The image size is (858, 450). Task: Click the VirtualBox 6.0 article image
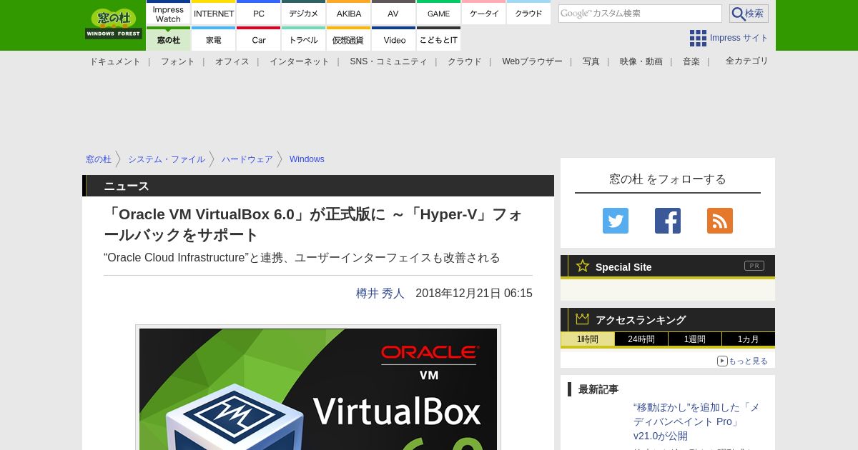tap(318, 389)
